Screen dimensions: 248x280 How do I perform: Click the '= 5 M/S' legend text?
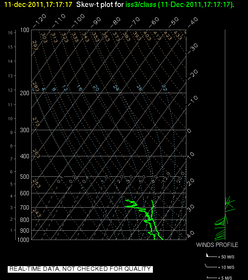[x=225, y=278]
